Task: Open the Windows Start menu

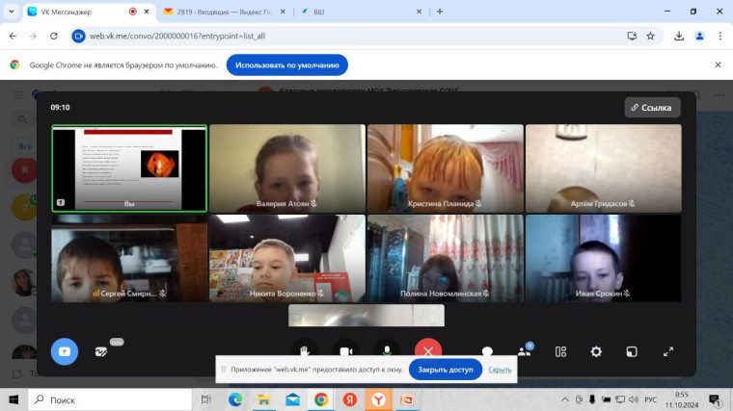Action: tap(14, 399)
